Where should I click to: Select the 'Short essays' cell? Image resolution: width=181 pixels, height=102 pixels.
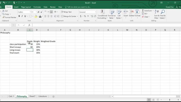[x=18, y=47]
